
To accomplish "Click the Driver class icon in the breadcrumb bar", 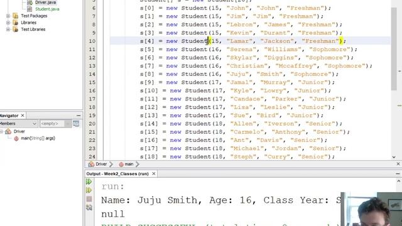I will pos(91,164).
